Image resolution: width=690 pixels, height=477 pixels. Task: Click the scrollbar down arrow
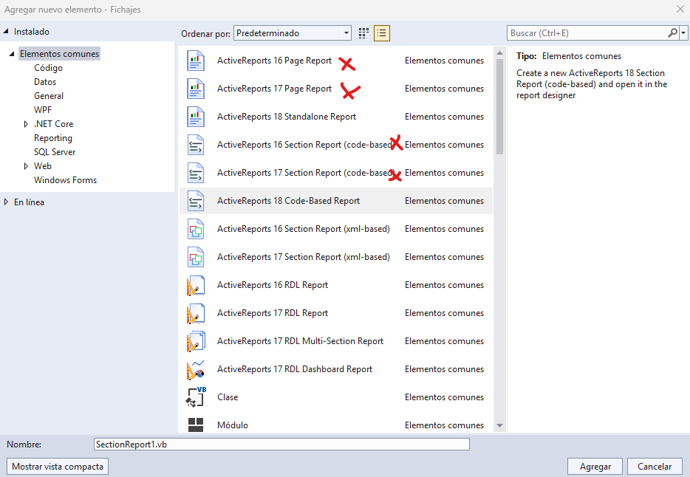499,425
